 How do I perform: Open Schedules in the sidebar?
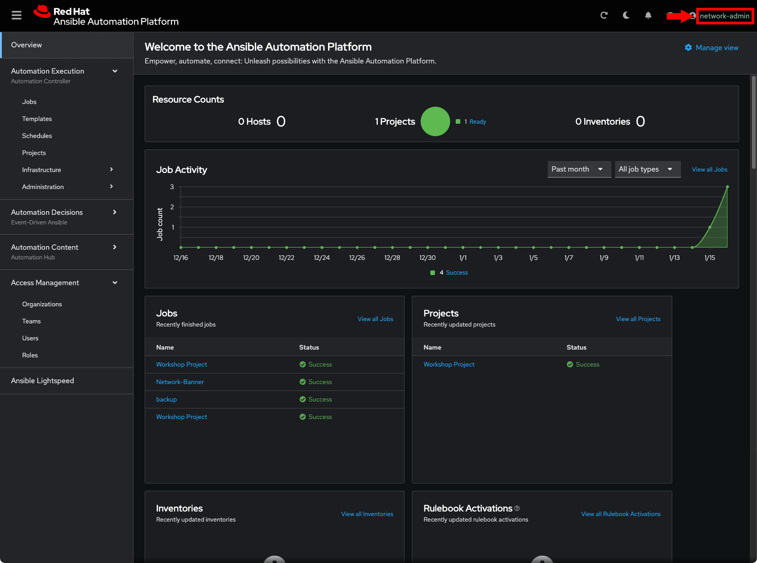(37, 136)
